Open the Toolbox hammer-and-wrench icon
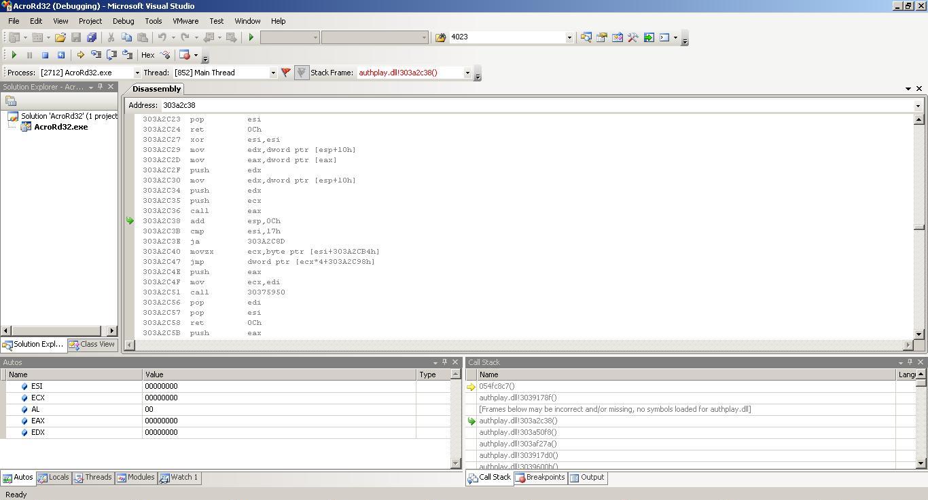The height and width of the screenshot is (500, 928). (x=632, y=37)
